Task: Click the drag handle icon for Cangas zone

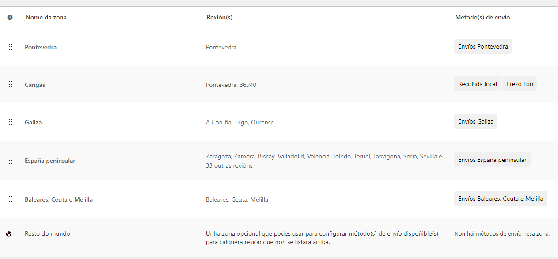Action: (x=11, y=84)
